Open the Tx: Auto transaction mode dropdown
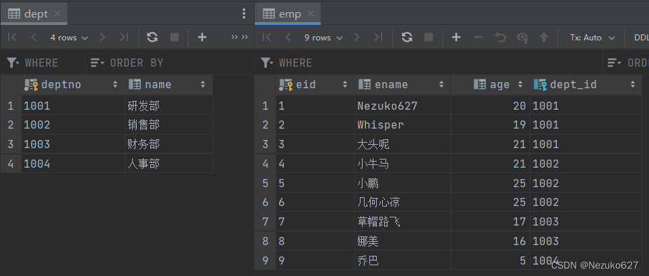The height and width of the screenshot is (276, 649). pos(592,38)
